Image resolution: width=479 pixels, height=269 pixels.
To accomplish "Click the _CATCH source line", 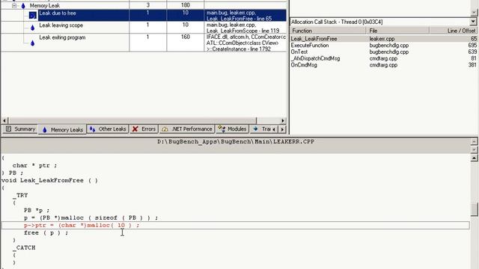I will [x=24, y=247].
